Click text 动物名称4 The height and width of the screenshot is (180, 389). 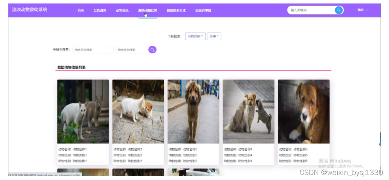(x=245, y=149)
